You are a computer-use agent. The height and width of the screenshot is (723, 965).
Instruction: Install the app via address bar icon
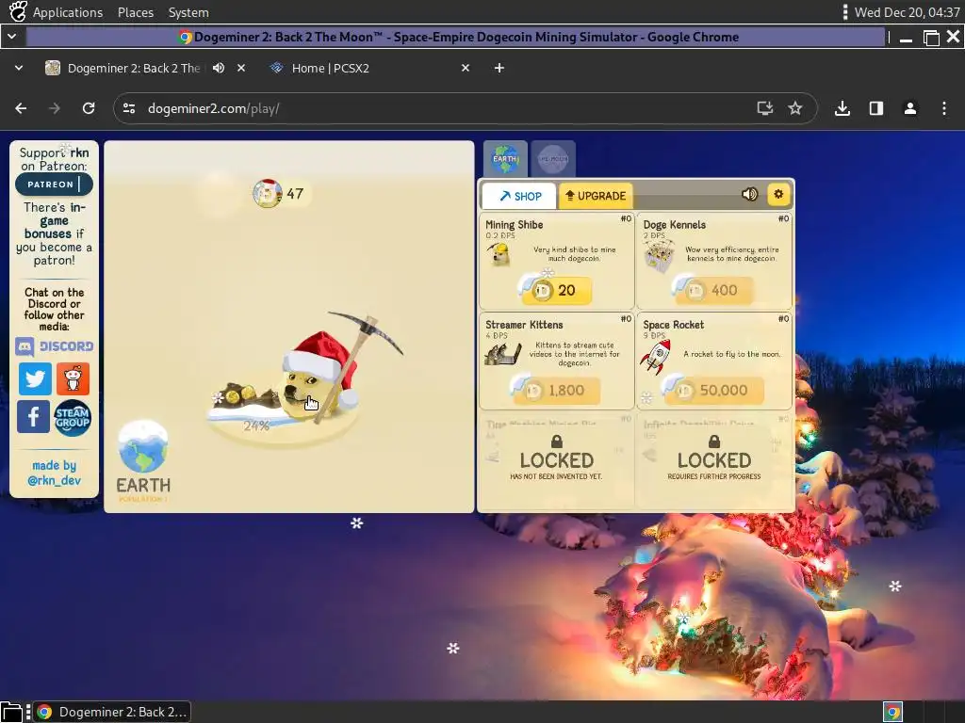[x=765, y=109]
